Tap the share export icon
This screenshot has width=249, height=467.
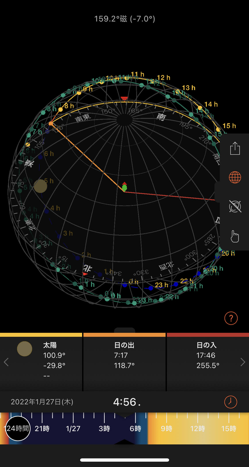click(235, 148)
